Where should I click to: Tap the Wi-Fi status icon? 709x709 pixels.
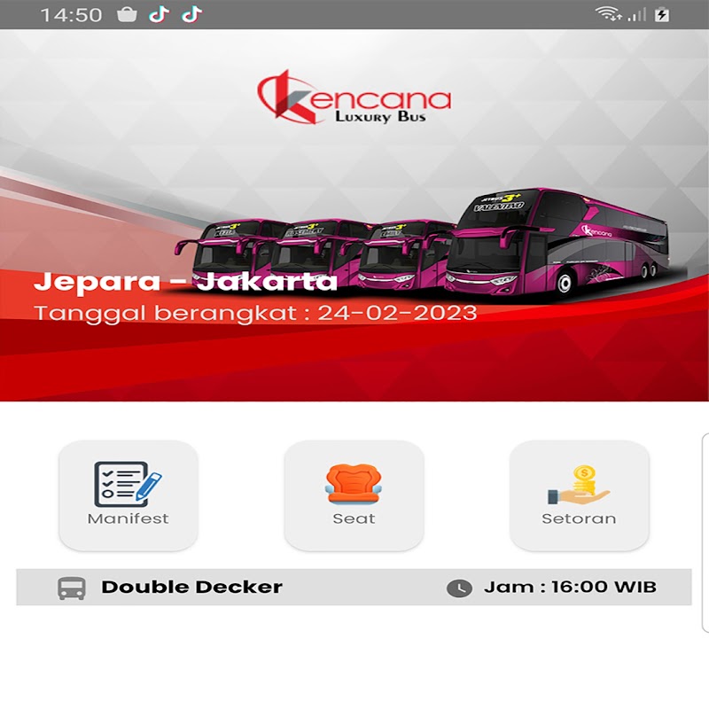[609, 14]
